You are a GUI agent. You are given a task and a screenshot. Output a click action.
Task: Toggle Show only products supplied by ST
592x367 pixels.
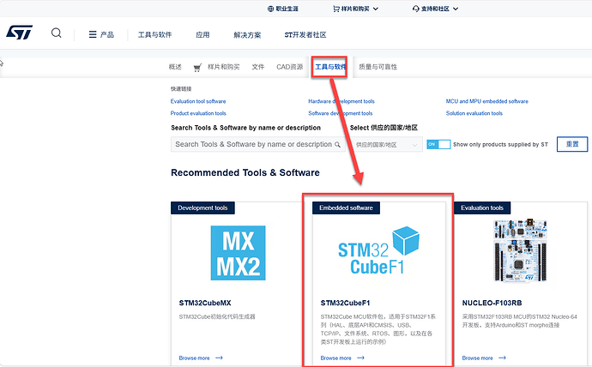click(438, 144)
